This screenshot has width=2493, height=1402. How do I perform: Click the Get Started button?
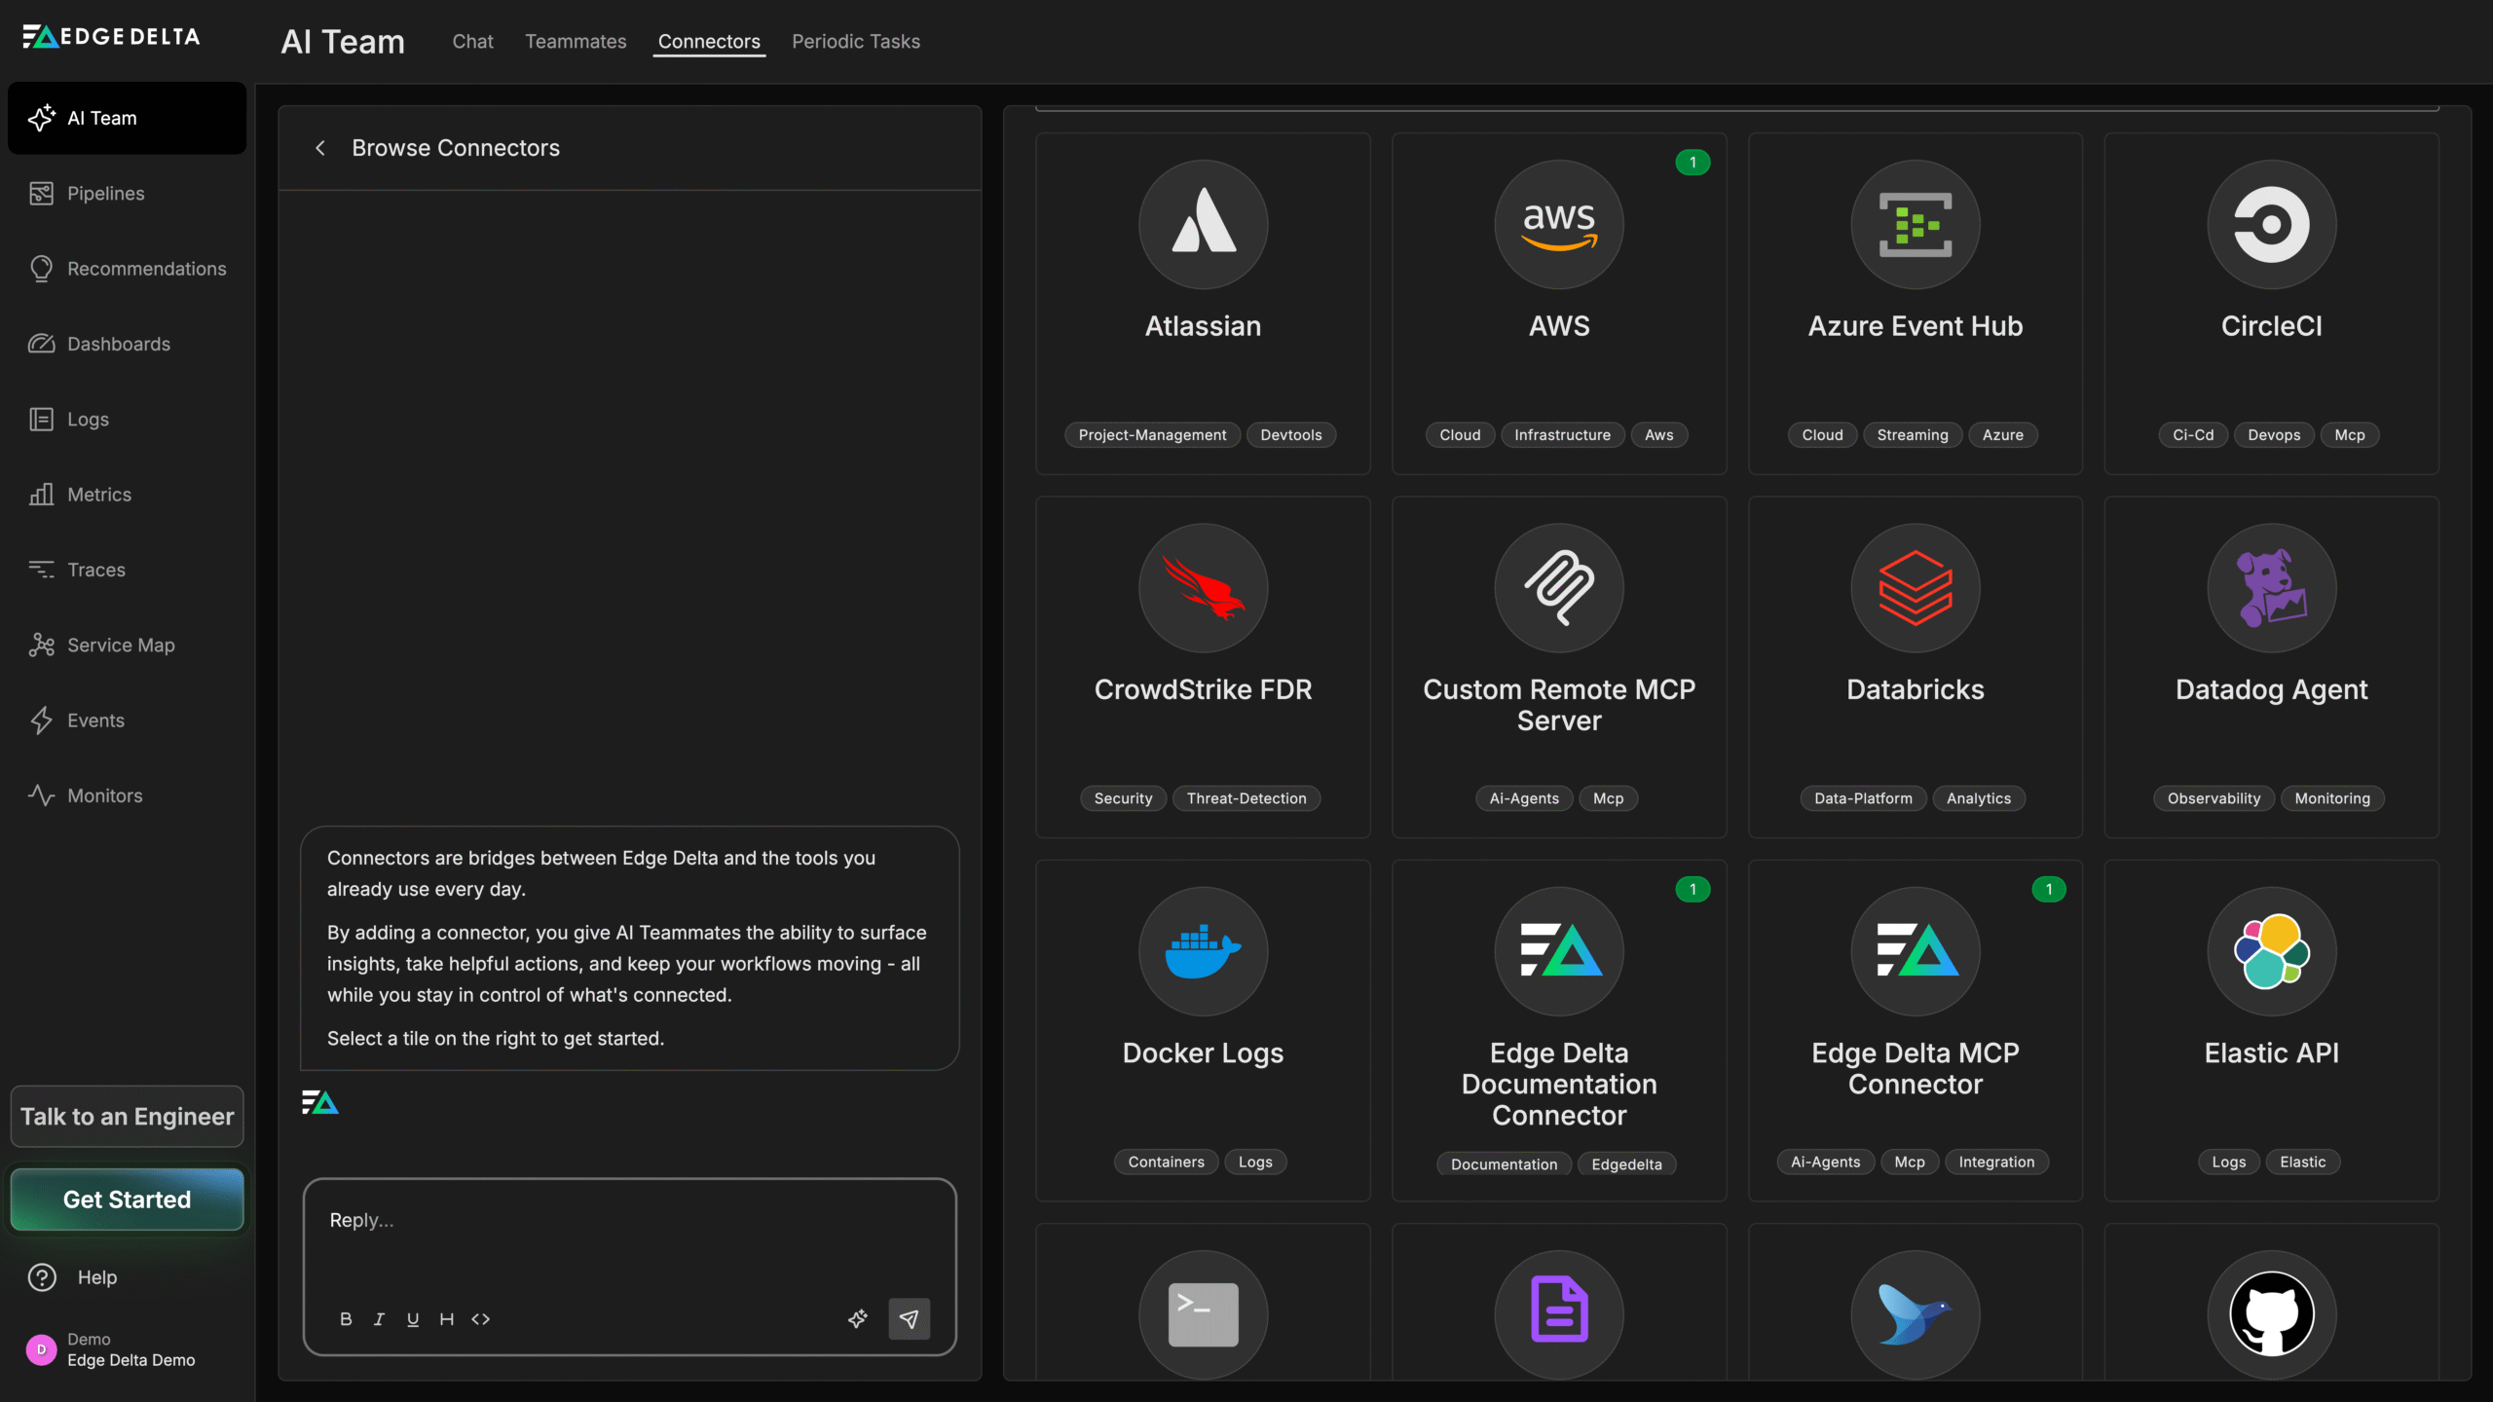(x=126, y=1199)
